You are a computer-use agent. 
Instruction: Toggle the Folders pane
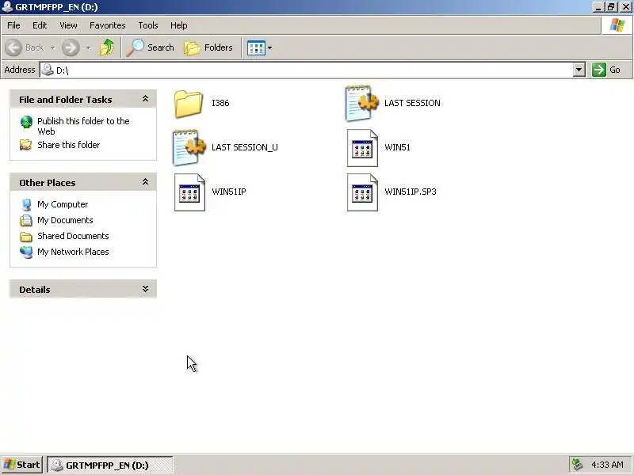pos(208,47)
